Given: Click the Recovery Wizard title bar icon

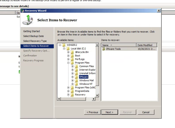Looking at the screenshot, I should (x=23, y=11).
